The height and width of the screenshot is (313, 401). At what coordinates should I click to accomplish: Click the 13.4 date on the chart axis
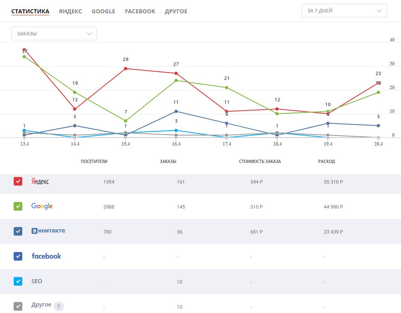click(x=25, y=144)
